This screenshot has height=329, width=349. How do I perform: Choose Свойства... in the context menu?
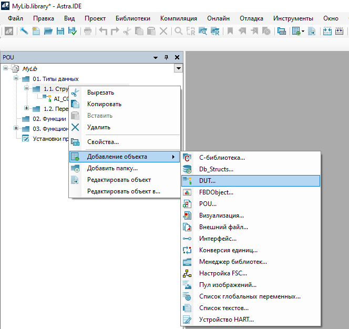point(102,142)
